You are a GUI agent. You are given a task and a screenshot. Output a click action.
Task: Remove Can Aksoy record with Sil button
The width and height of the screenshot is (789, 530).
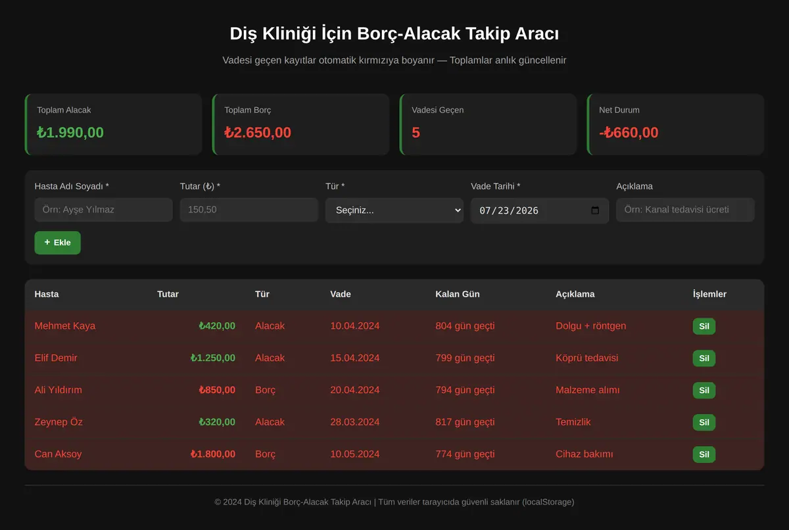[704, 454]
